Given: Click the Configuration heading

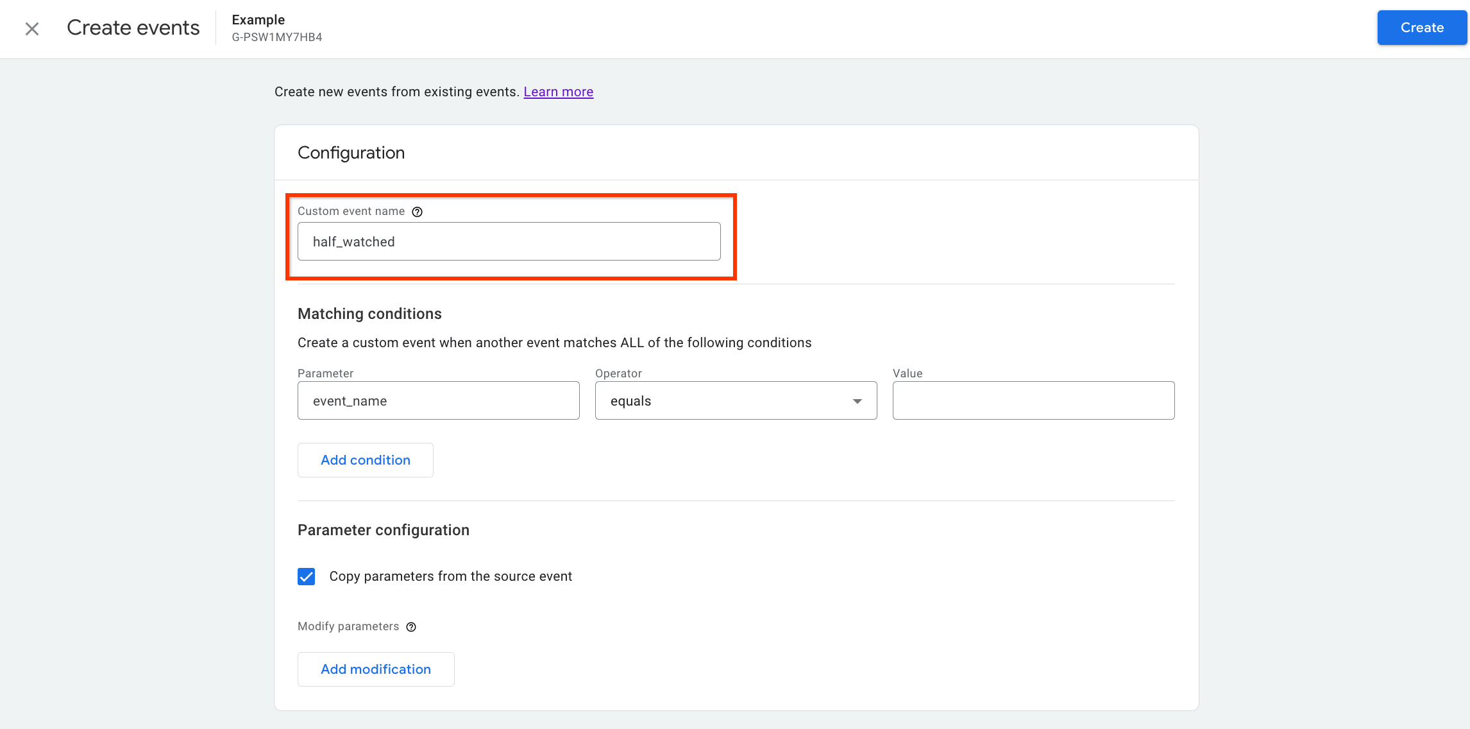Looking at the screenshot, I should 351,153.
